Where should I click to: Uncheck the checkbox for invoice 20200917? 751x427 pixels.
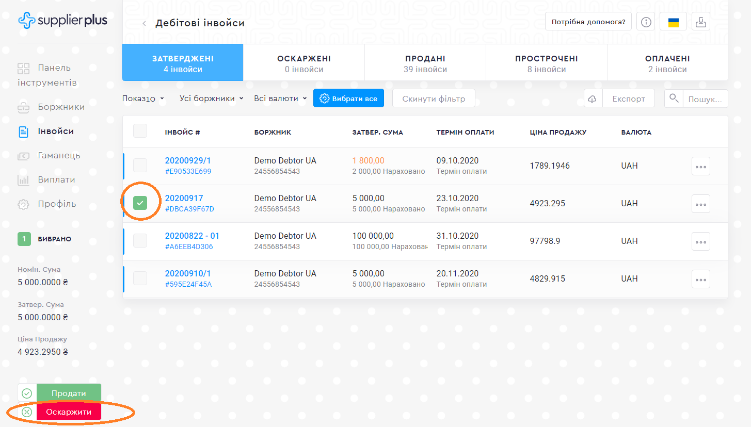140,203
